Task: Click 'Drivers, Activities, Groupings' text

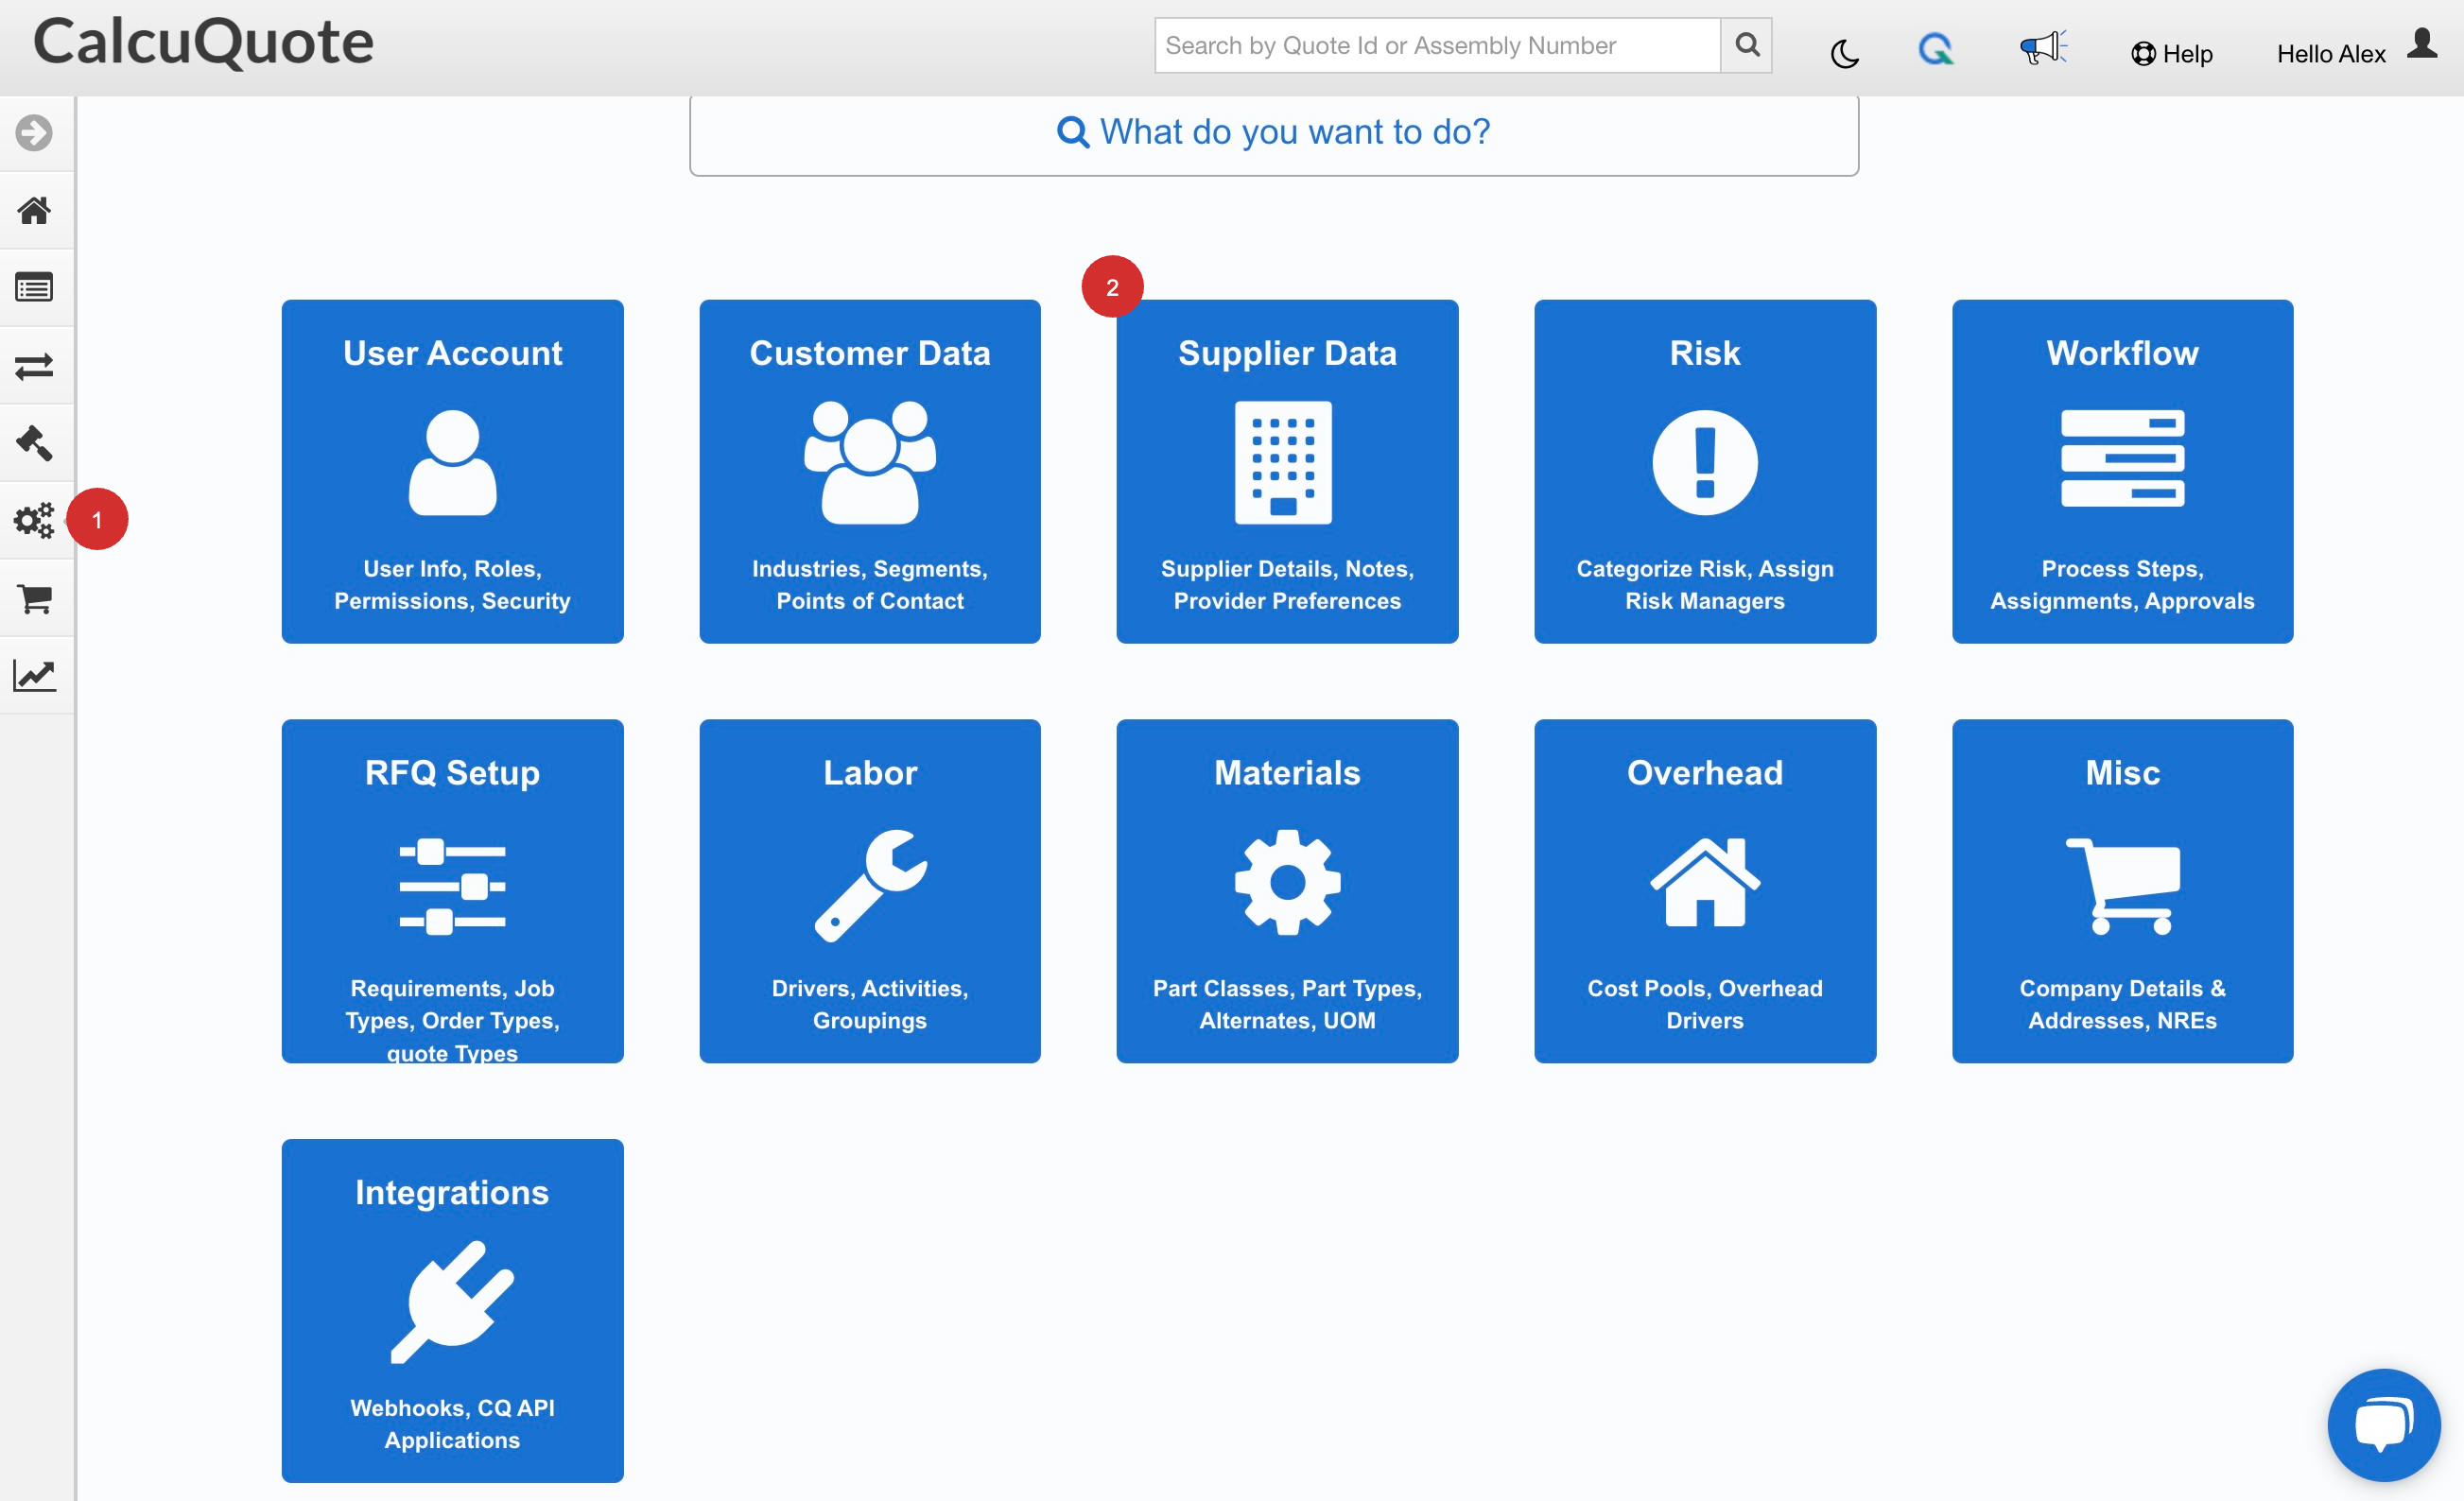Action: pyautogui.click(x=870, y=1005)
